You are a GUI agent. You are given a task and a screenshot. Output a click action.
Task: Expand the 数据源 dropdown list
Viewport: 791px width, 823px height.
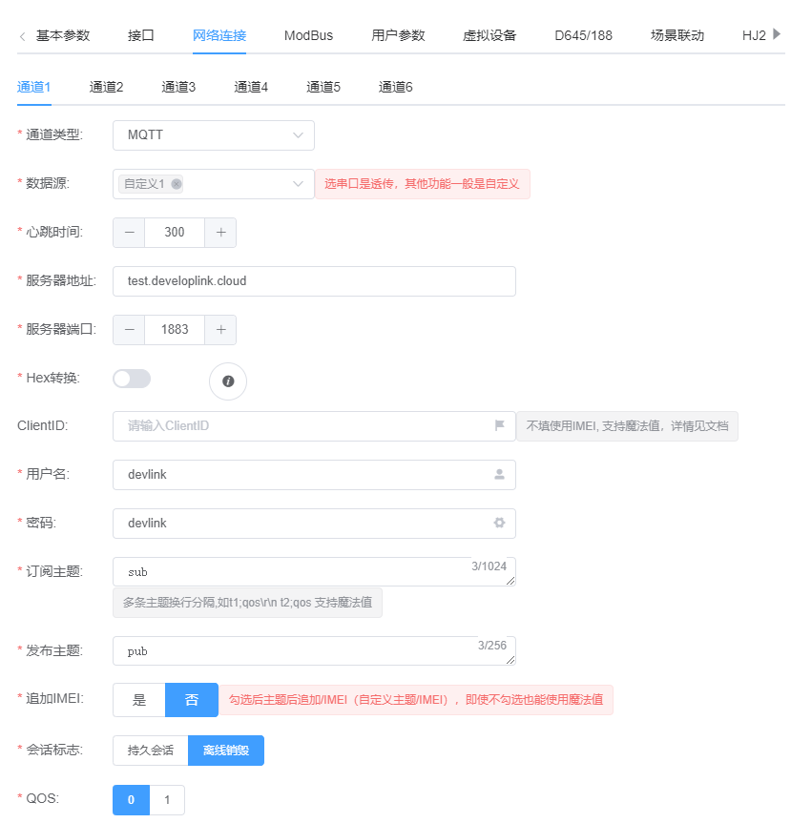click(x=298, y=184)
